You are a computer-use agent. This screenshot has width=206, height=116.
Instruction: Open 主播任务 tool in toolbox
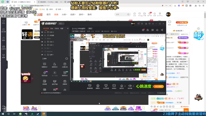click(65, 65)
